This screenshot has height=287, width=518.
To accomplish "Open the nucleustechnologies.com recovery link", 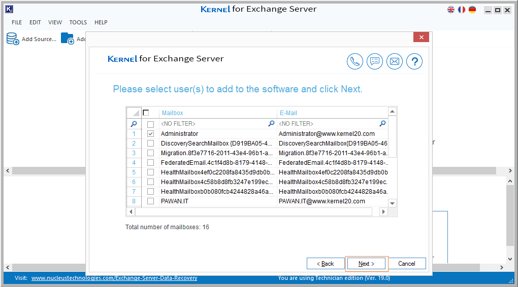I will (x=114, y=278).
